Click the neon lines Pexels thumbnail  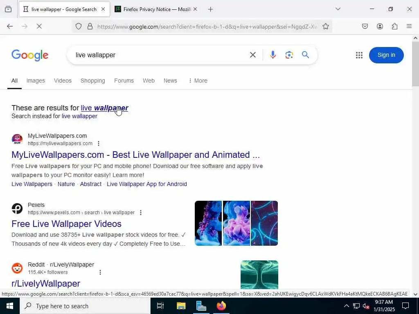[x=265, y=223]
